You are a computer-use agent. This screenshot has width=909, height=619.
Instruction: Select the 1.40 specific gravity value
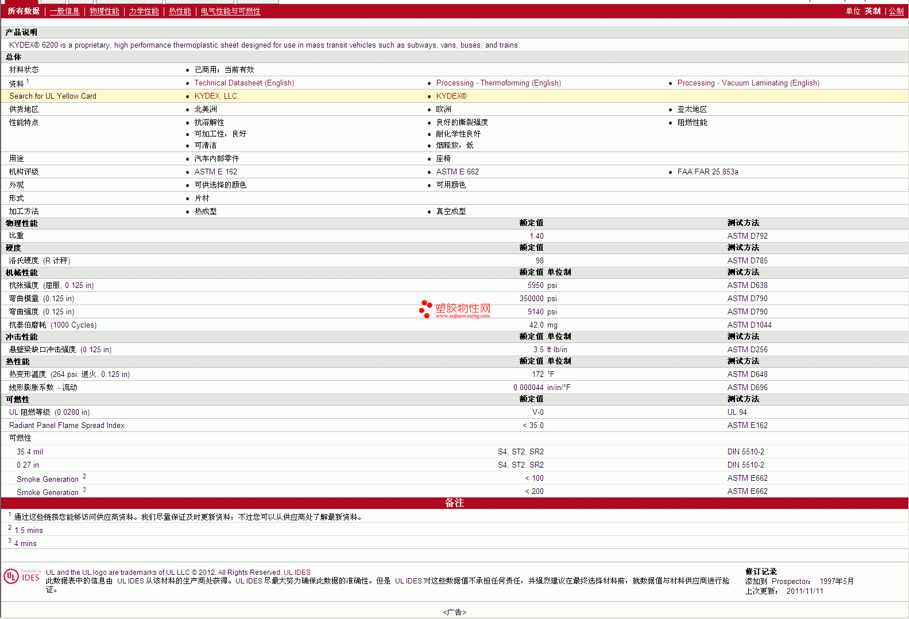(x=536, y=236)
